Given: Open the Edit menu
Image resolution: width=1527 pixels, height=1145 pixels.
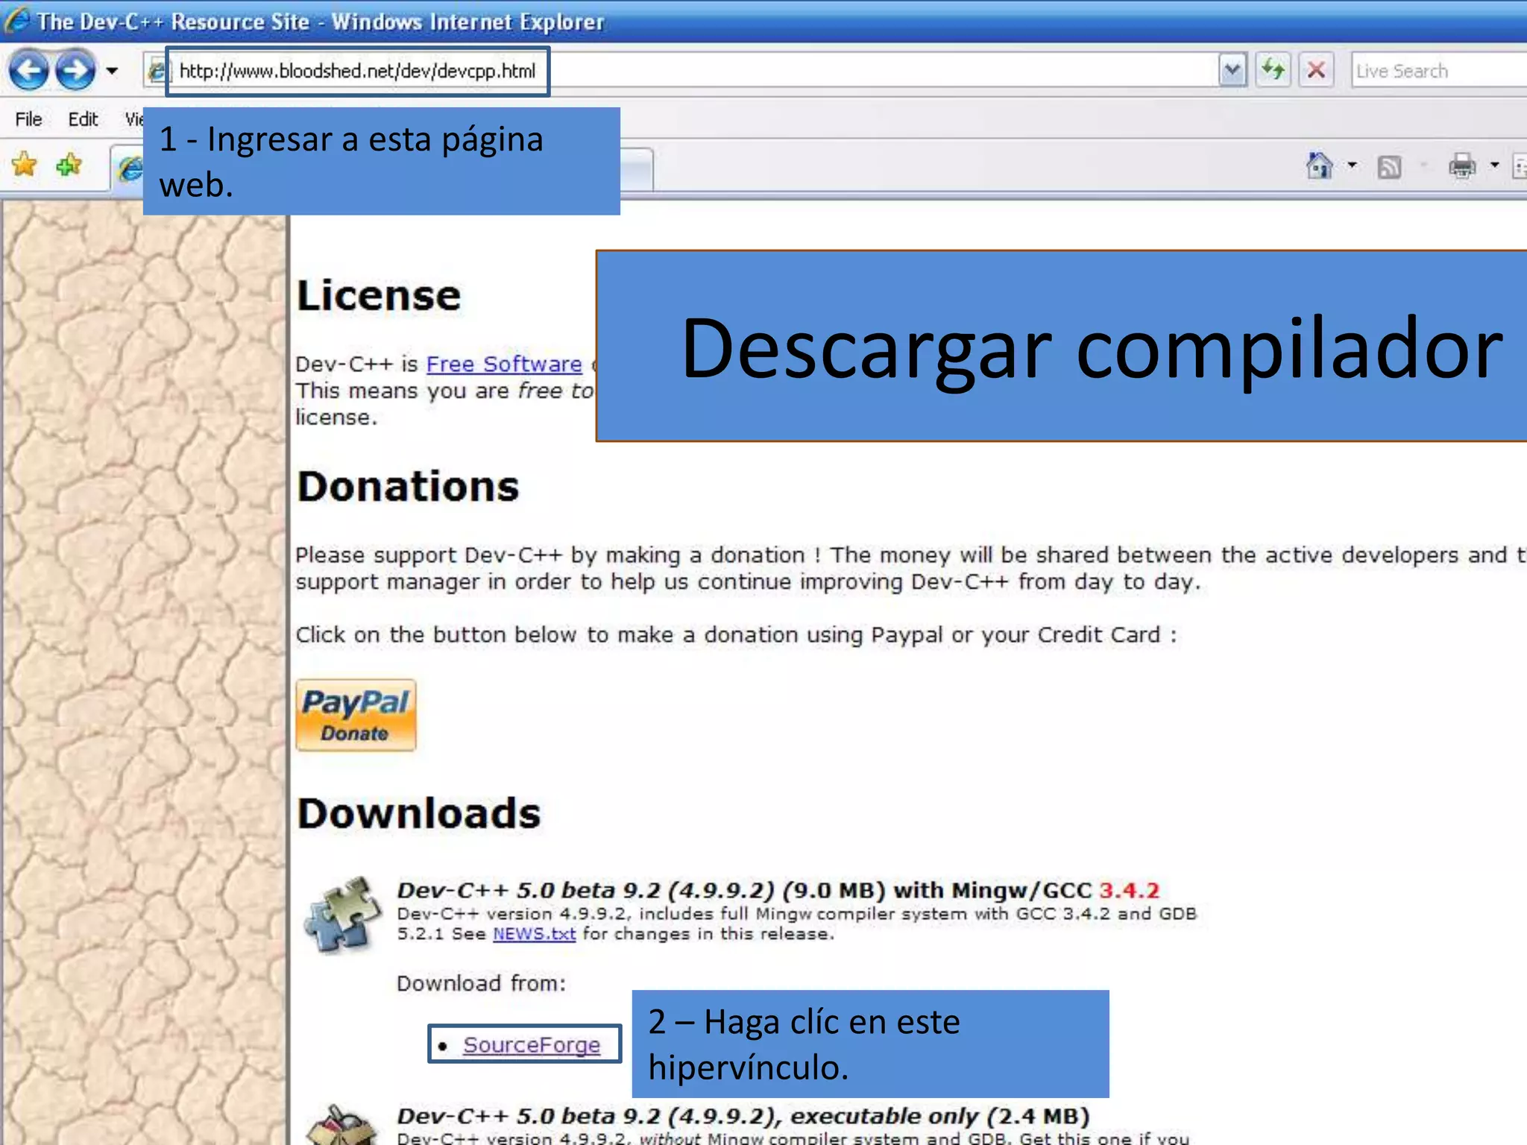Looking at the screenshot, I should pyautogui.click(x=83, y=119).
